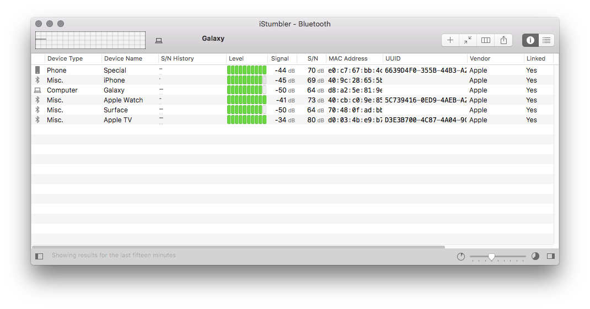Adjust the time range slider thumb
Viewport: 590px width, 309px height.
click(x=491, y=257)
